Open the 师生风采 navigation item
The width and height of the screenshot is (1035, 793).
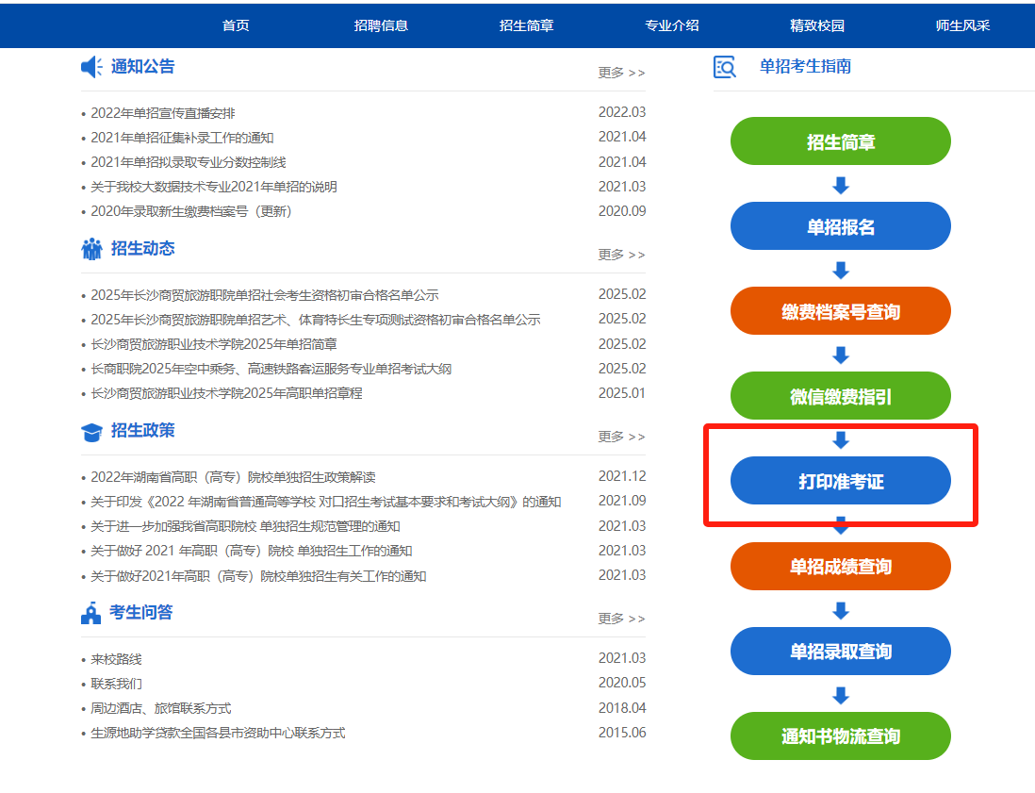point(962,25)
